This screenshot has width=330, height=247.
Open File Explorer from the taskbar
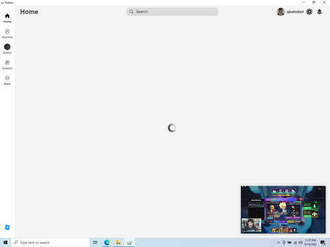point(118,242)
